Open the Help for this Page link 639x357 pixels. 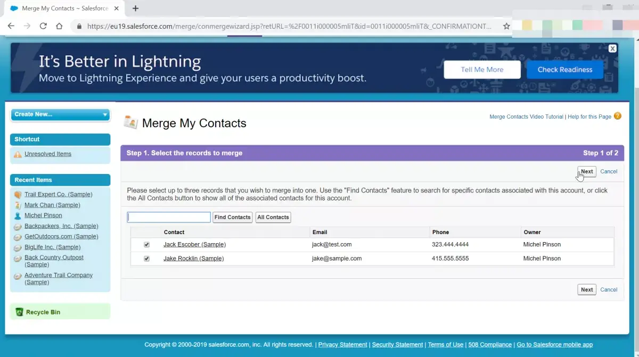[x=589, y=117]
